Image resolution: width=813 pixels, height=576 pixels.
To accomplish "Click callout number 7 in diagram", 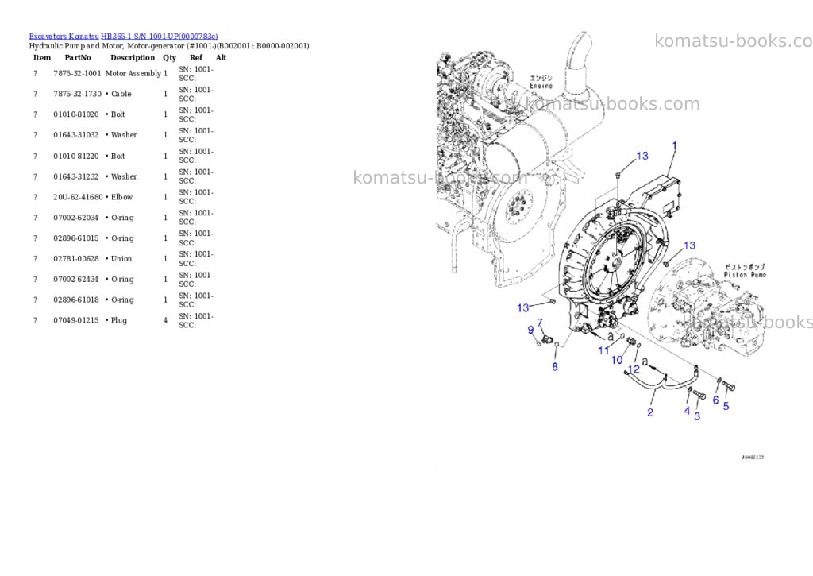I will pyautogui.click(x=540, y=323).
